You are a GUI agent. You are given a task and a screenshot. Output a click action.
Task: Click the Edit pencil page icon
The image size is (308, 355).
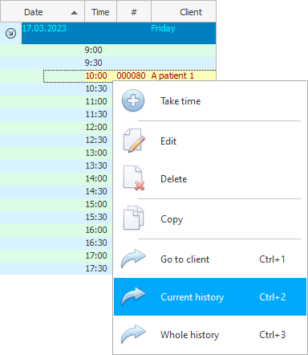tap(134, 141)
